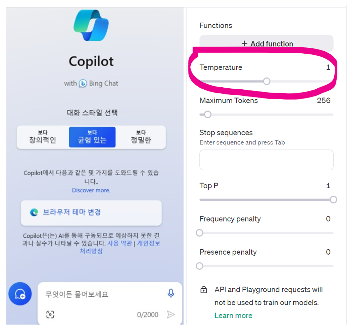Click the Edge icon in theme card
The width and height of the screenshot is (353, 332).
[x=34, y=212]
